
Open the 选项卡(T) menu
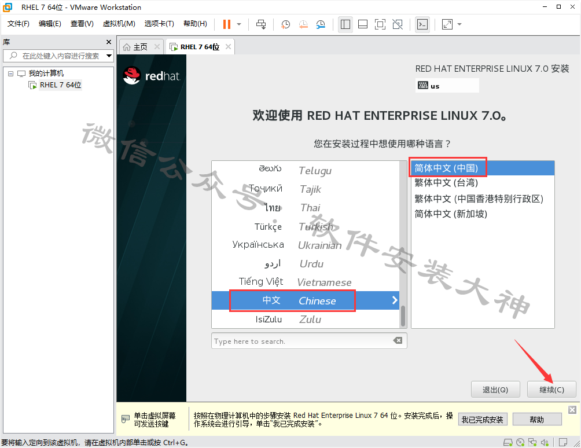tap(159, 24)
